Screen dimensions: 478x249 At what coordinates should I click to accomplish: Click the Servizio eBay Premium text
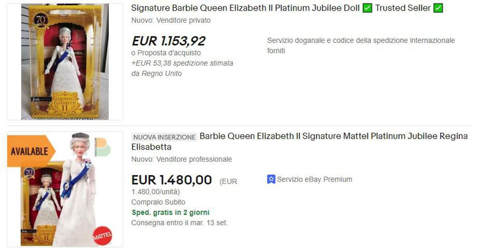click(x=314, y=180)
